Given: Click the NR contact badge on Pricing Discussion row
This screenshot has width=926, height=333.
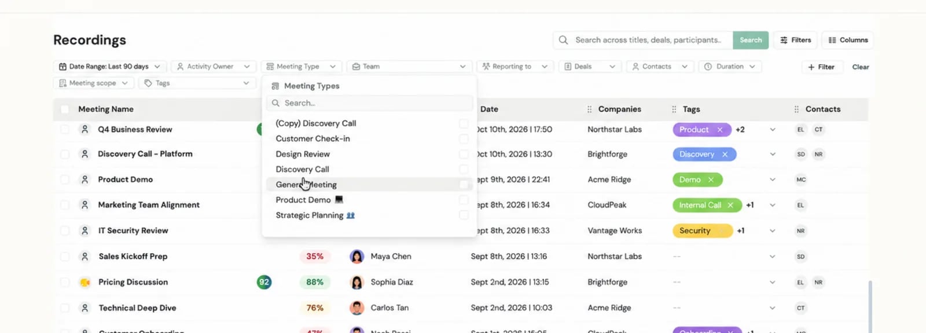Looking at the screenshot, I should tap(818, 282).
